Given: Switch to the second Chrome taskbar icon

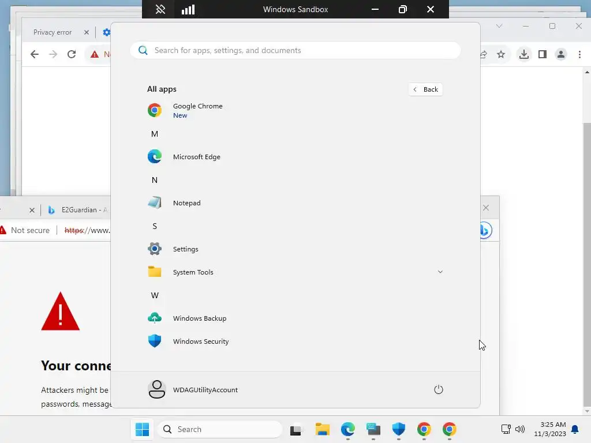Looking at the screenshot, I should [x=449, y=429].
